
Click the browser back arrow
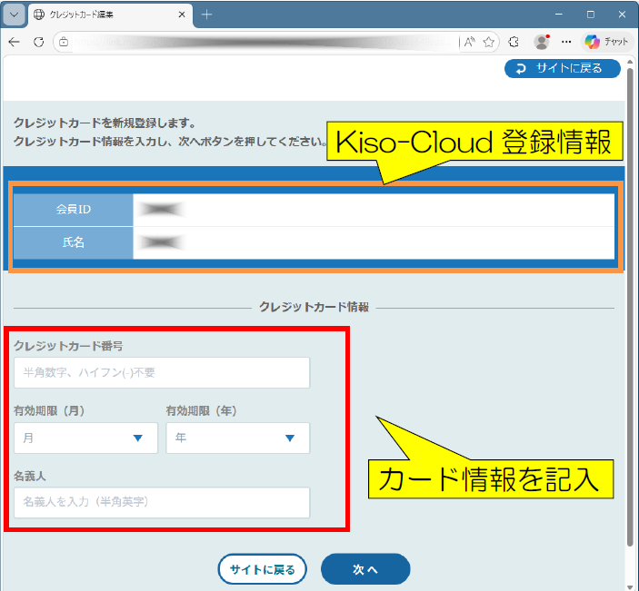coord(15,42)
